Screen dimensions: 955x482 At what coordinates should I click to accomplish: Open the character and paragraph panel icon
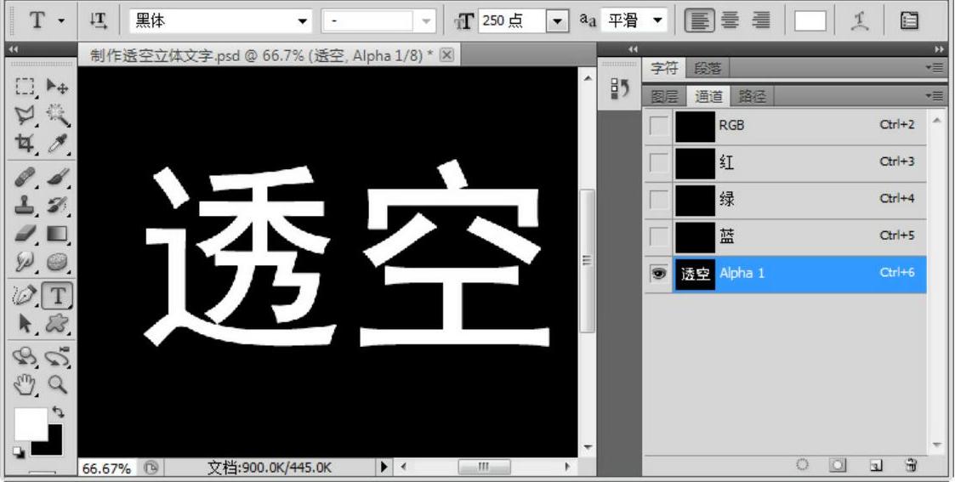(x=907, y=19)
